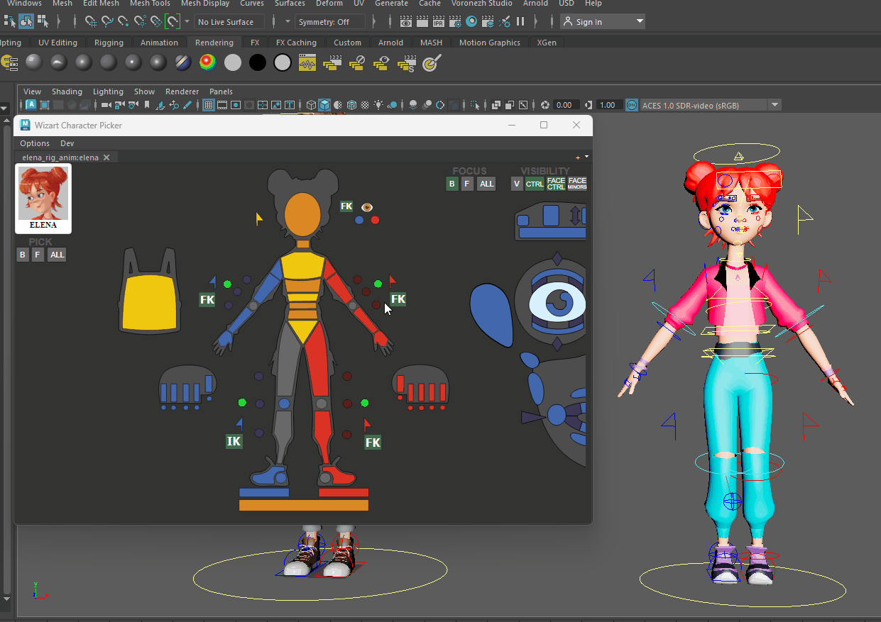Screen dimensions: 881x622
Task: Open the ACES SDR-video view transform dropdown
Action: [x=775, y=105]
